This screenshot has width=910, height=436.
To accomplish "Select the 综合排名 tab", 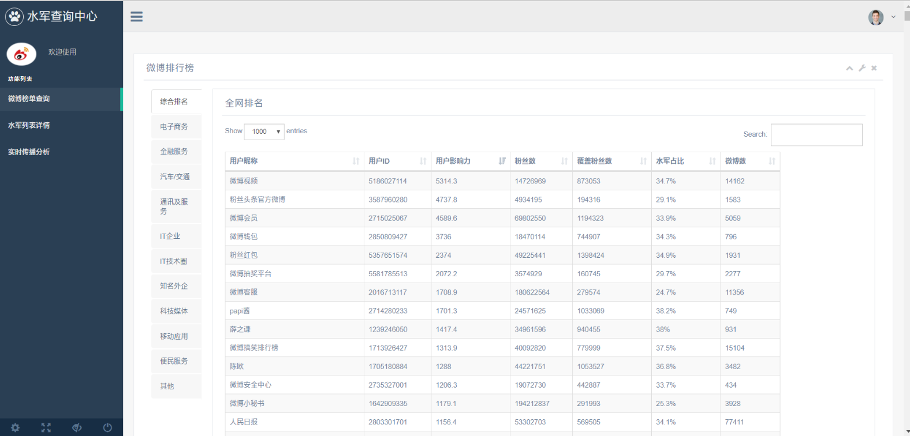I will [x=176, y=102].
